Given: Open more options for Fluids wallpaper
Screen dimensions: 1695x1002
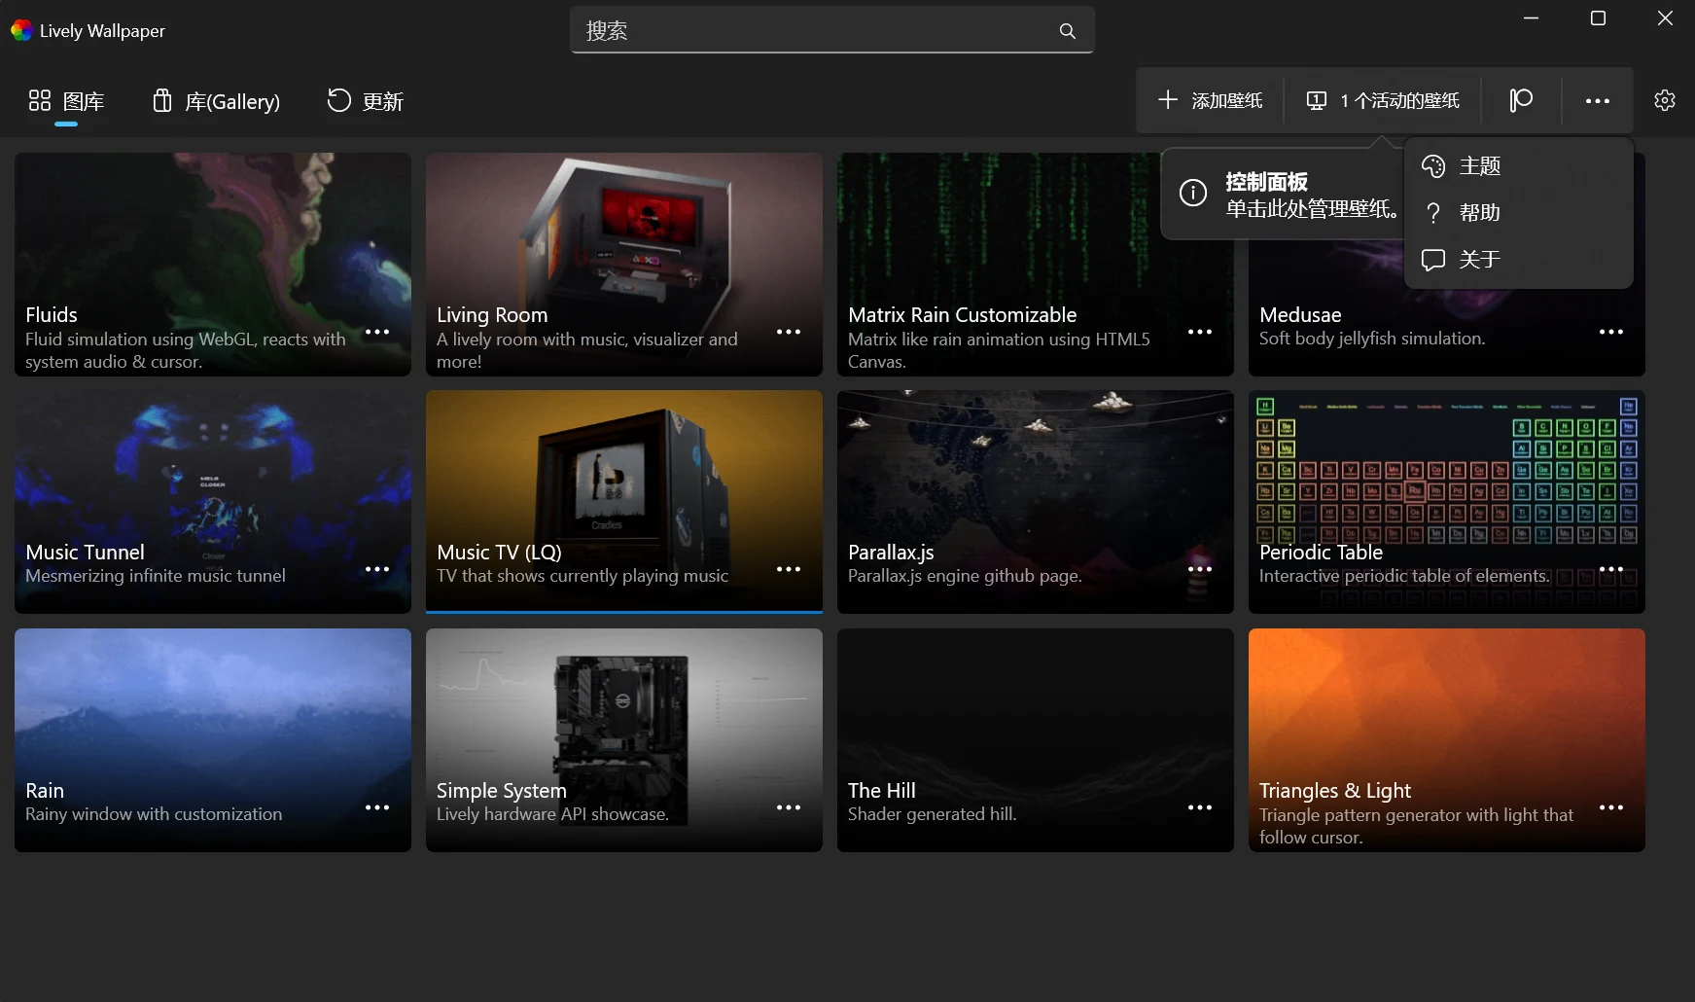Looking at the screenshot, I should pyautogui.click(x=376, y=332).
